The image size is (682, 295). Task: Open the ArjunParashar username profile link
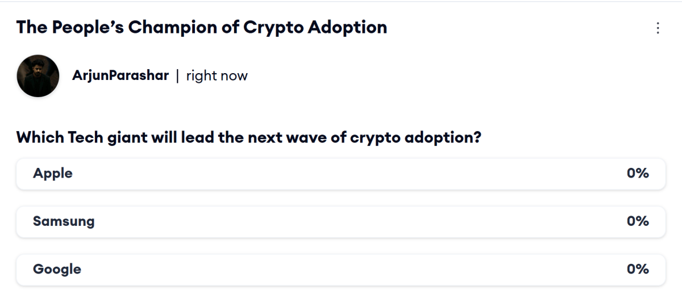[120, 75]
